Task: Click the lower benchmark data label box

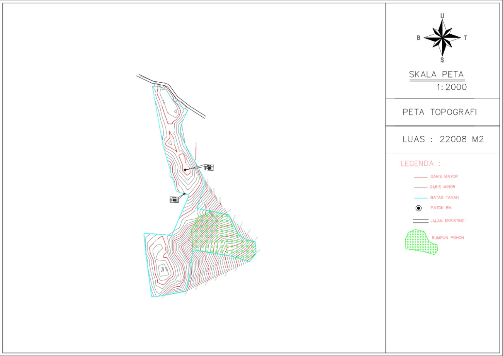Action: [x=174, y=200]
